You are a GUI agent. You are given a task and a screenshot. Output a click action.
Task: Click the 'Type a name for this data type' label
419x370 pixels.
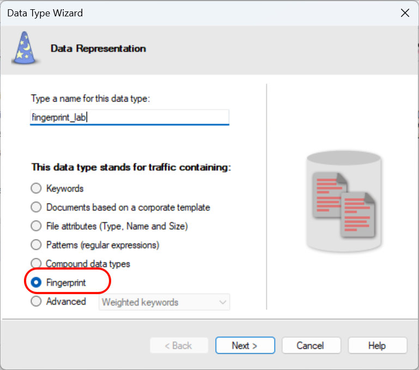tap(90, 98)
